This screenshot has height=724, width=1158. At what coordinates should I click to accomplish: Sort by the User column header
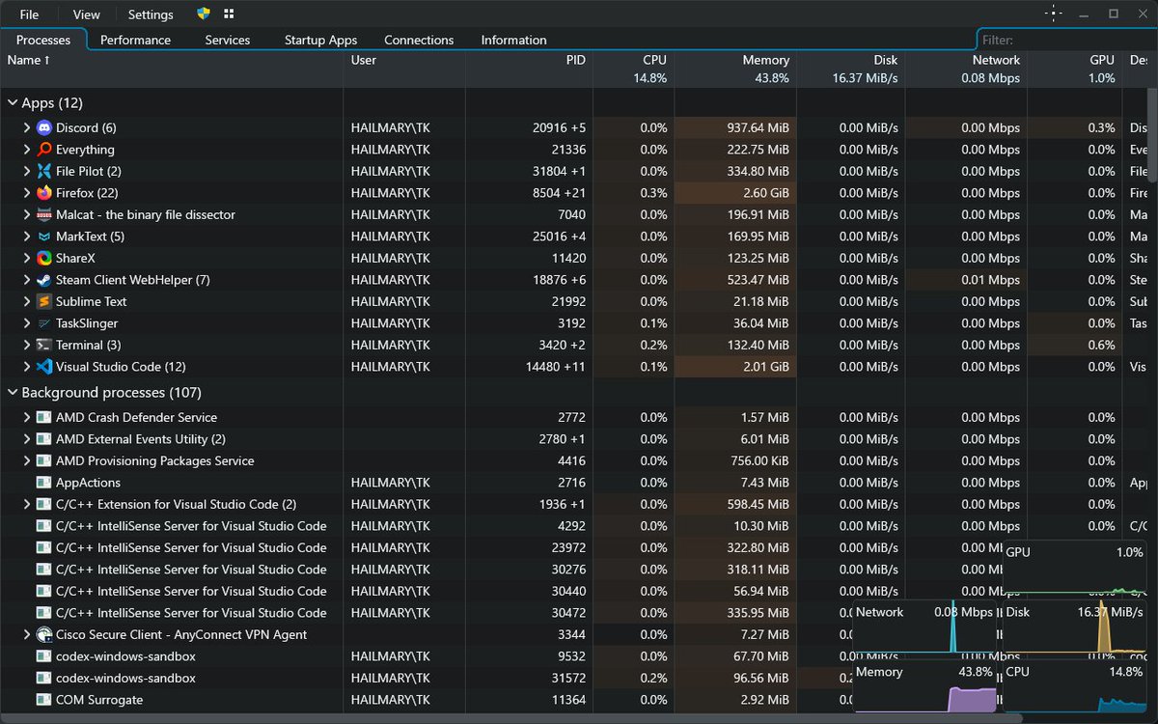point(404,69)
